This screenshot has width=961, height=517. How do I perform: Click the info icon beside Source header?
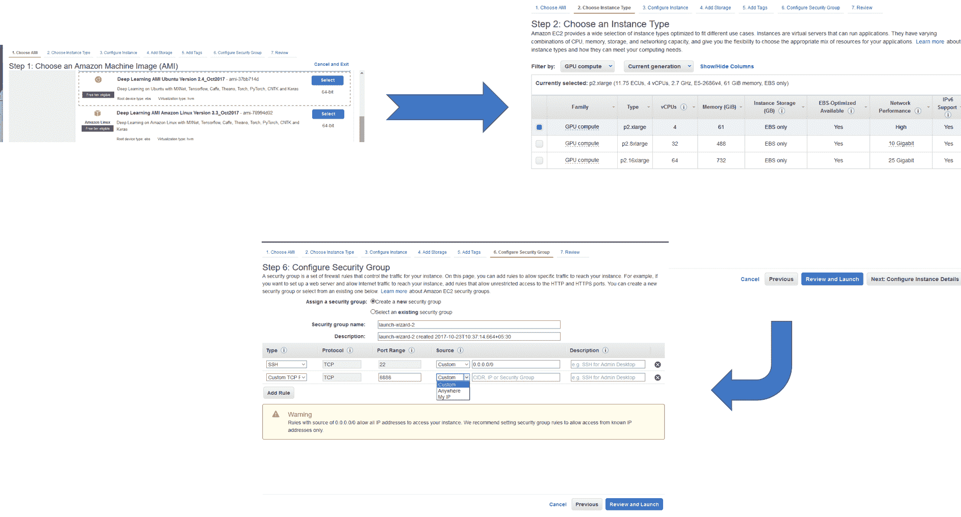click(x=460, y=350)
